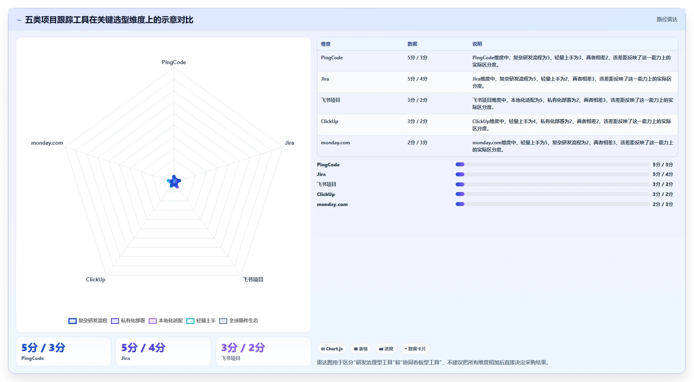The height and width of the screenshot is (382, 694).
Task: Click the PingCode progress bar
Action: (552, 164)
